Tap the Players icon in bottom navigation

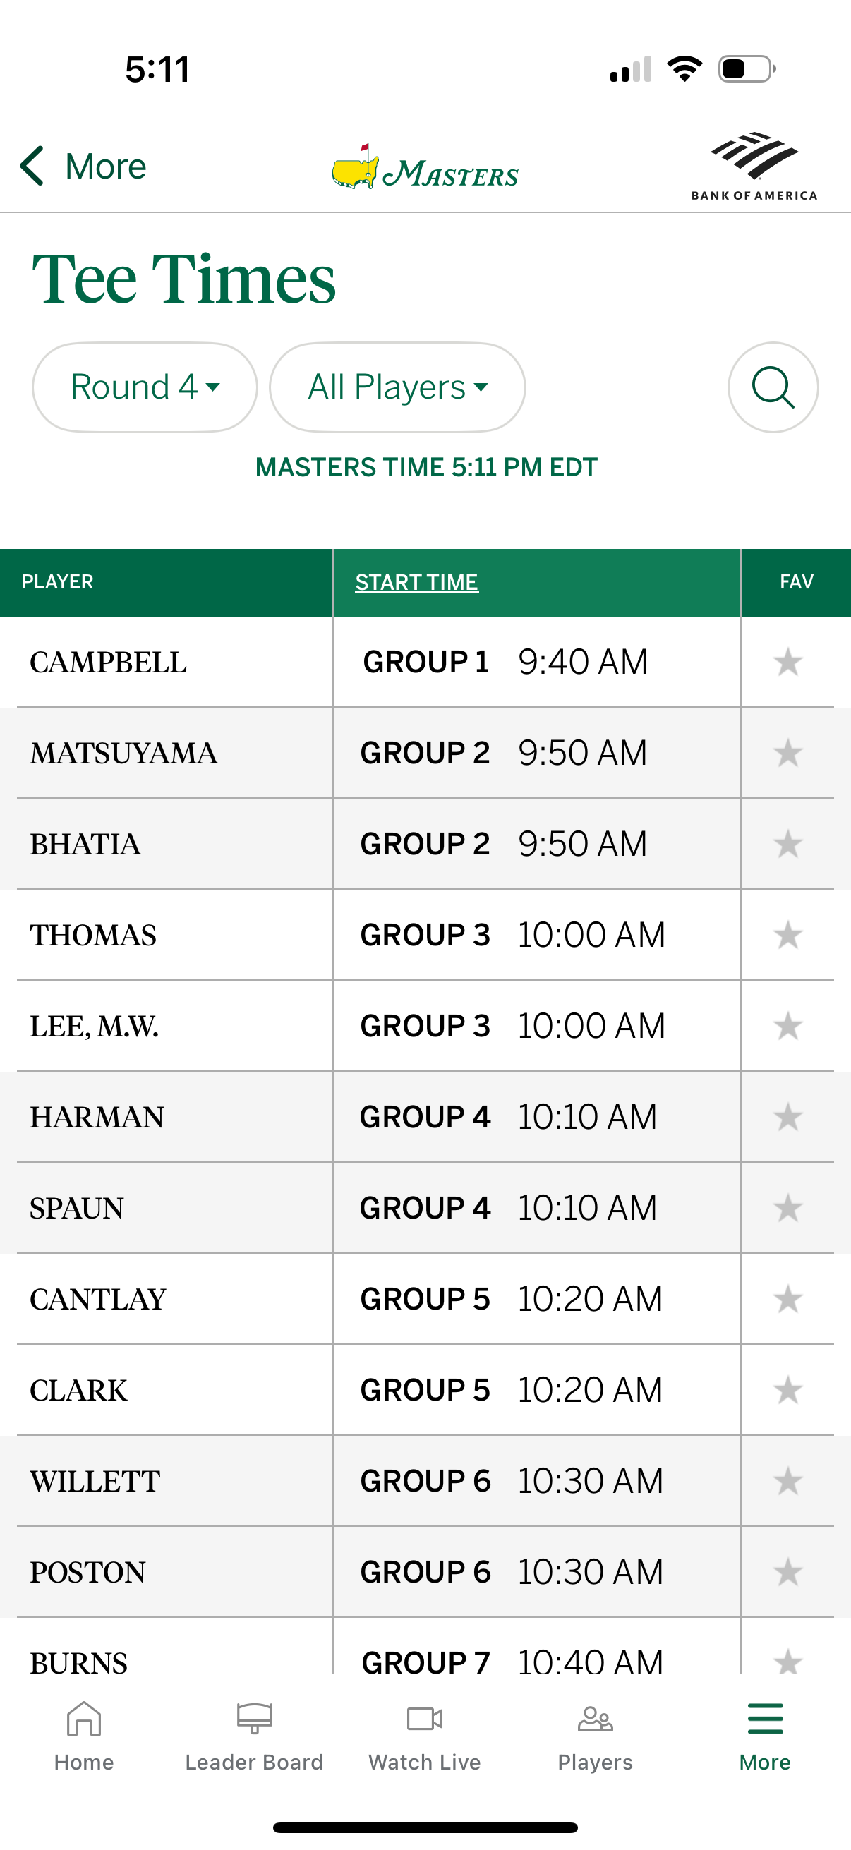595,1741
